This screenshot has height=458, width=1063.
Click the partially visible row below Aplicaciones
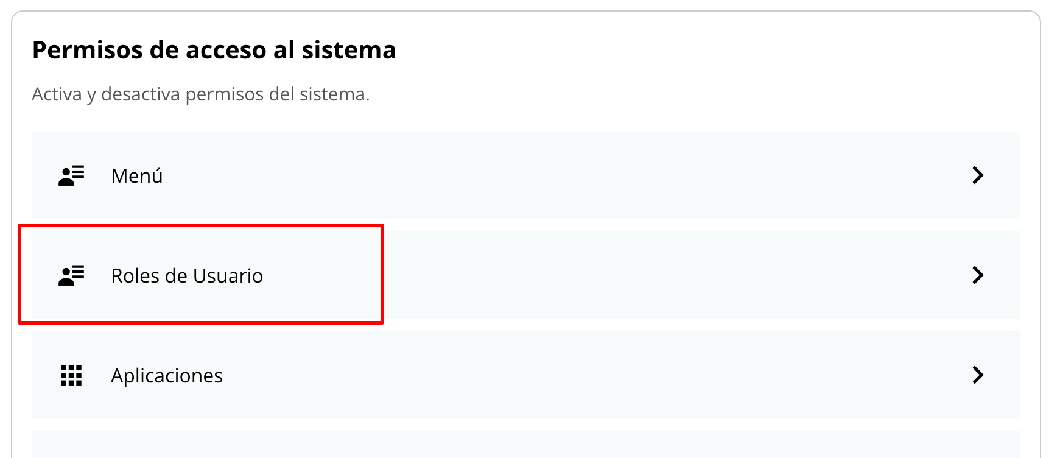(x=525, y=445)
